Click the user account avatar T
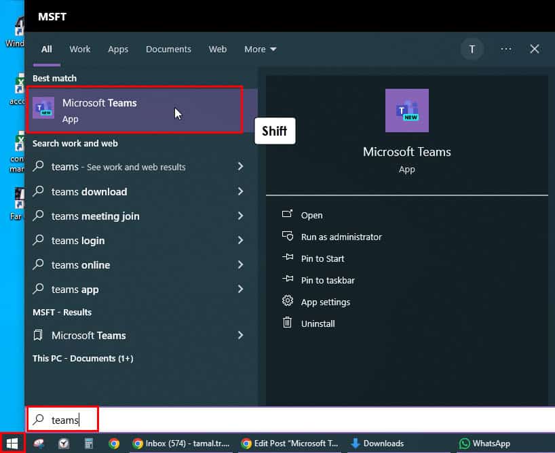 point(472,50)
